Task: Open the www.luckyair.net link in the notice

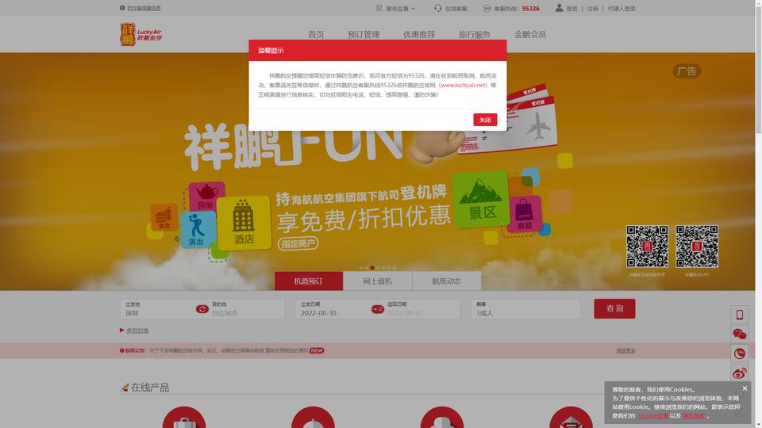Action: coord(463,85)
